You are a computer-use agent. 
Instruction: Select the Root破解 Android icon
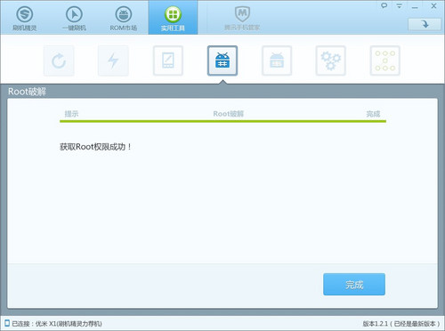(222, 61)
